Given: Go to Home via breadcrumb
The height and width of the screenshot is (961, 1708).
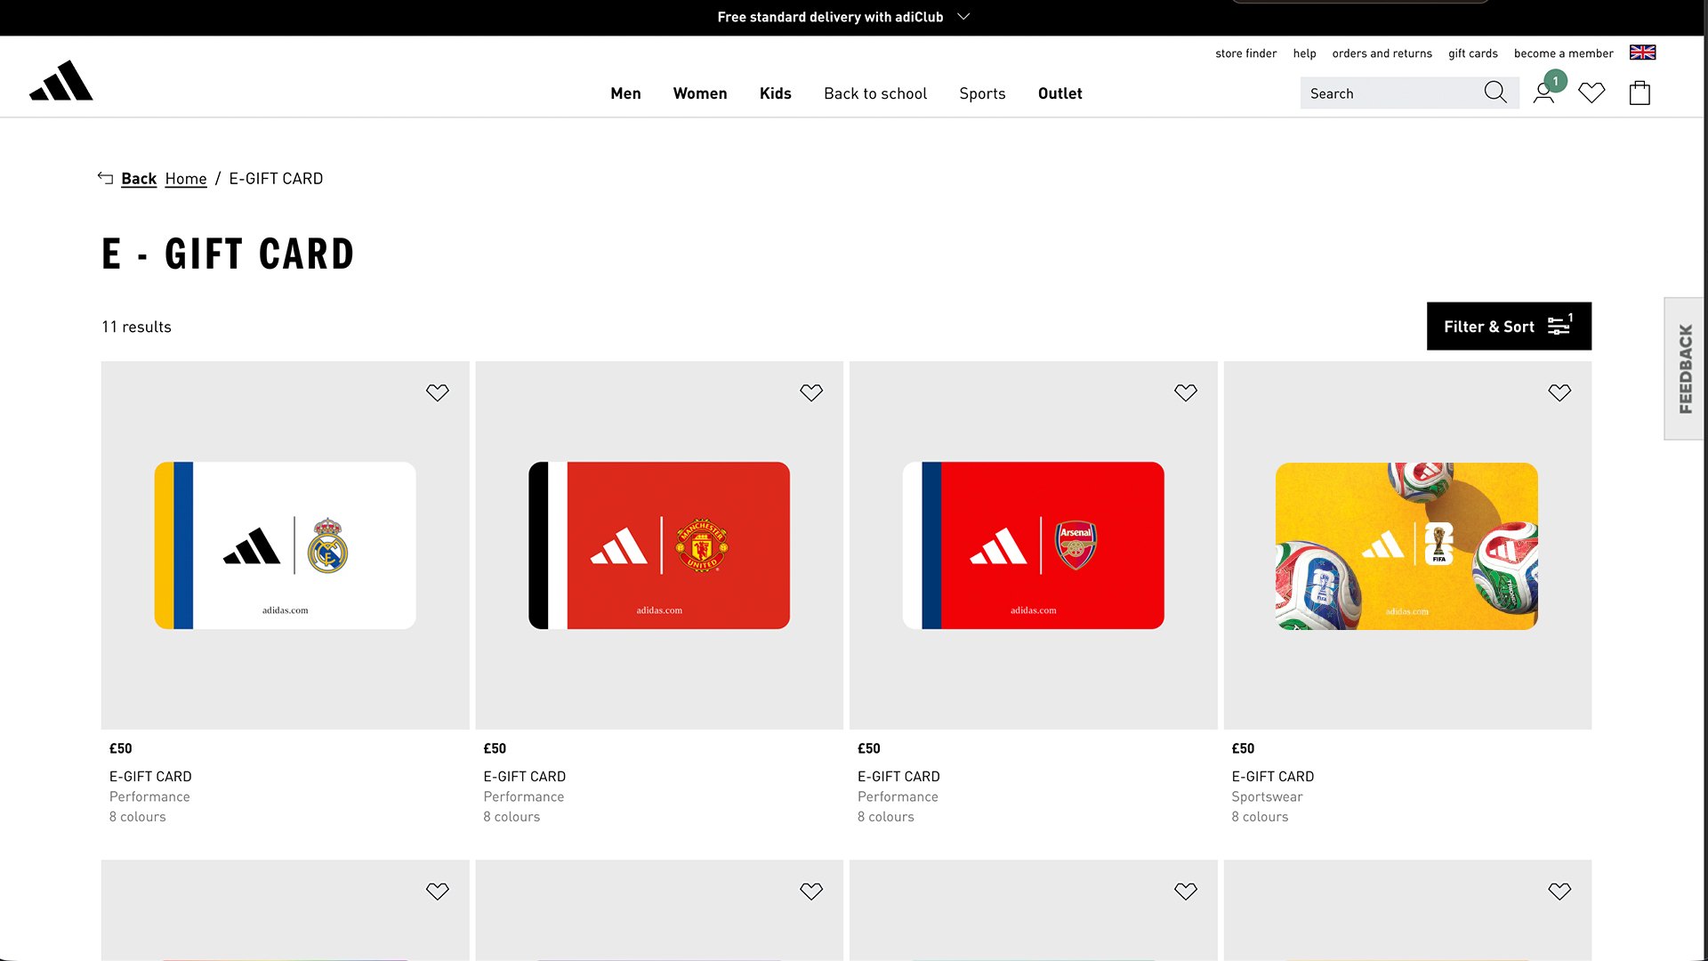Looking at the screenshot, I should [186, 179].
